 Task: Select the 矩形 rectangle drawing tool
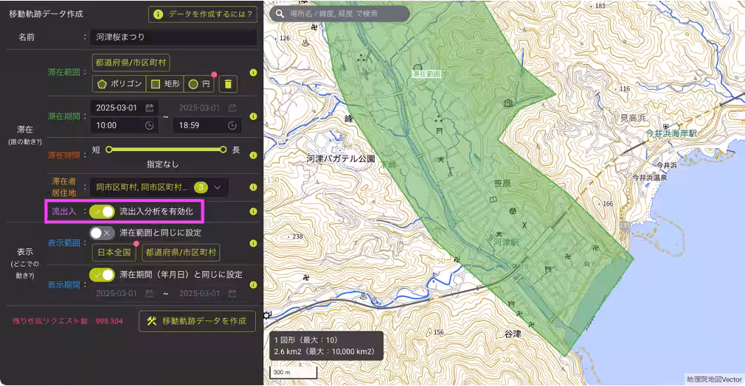[164, 84]
